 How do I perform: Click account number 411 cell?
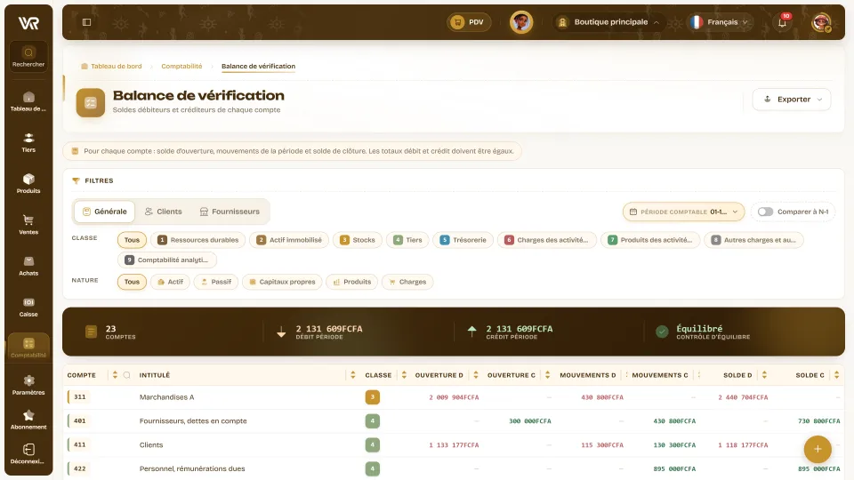click(x=79, y=444)
